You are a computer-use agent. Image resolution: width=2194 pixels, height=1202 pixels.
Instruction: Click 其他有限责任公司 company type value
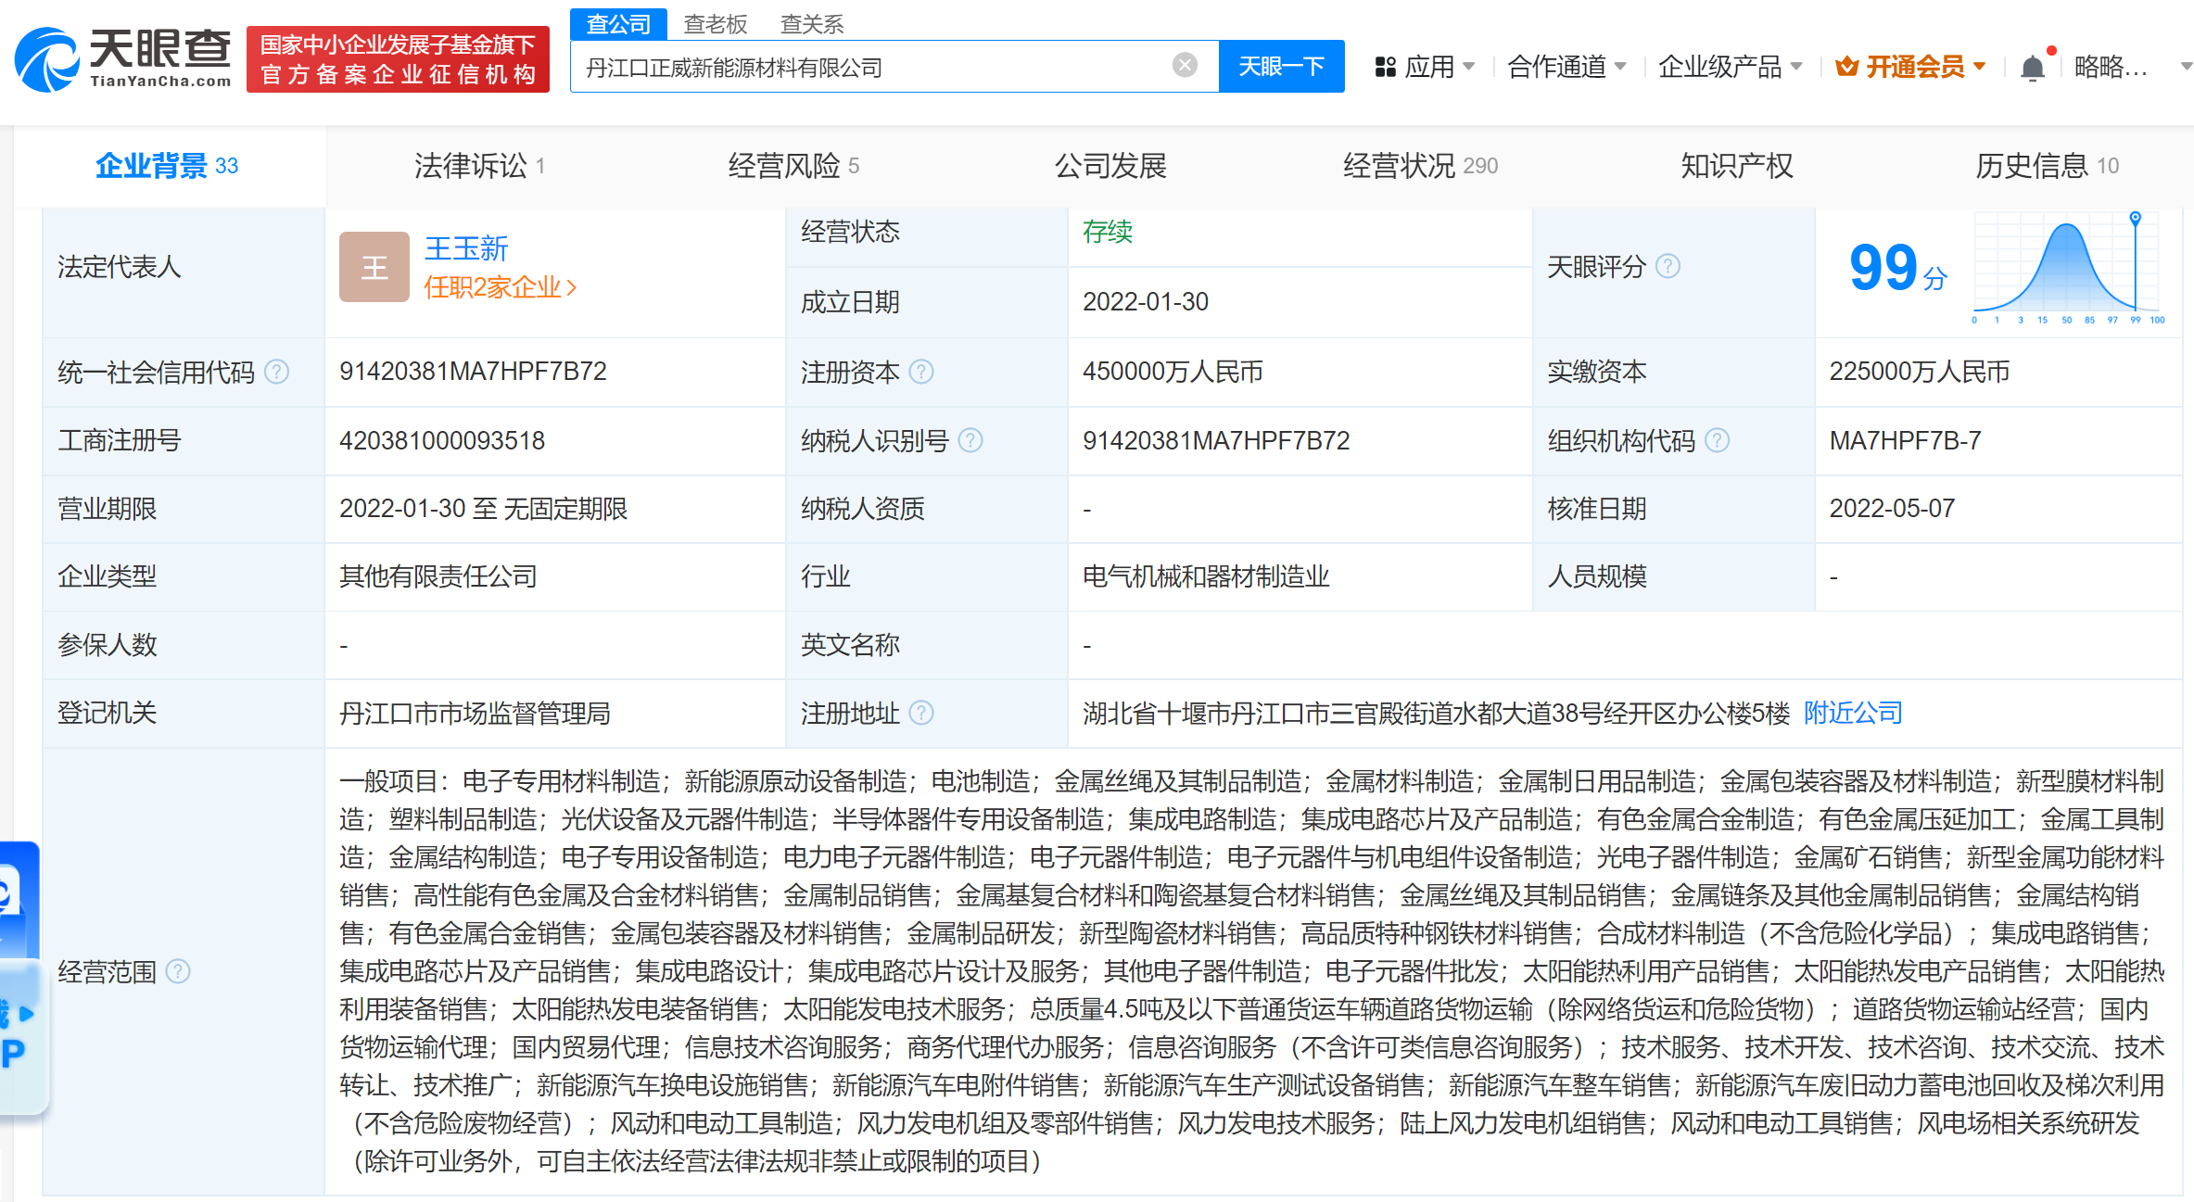438,576
